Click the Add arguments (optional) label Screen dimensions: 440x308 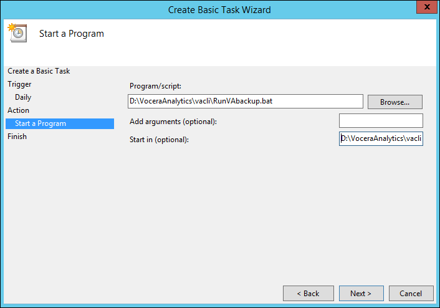[173, 121]
